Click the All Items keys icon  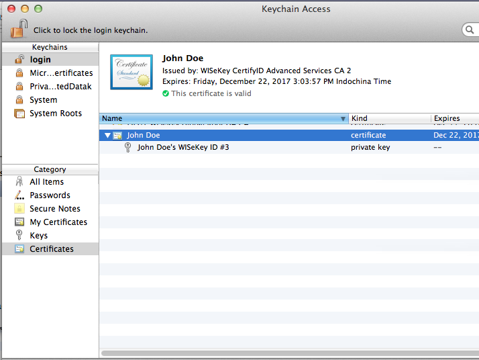click(x=19, y=181)
